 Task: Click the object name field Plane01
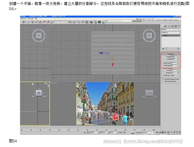pos(170,30)
